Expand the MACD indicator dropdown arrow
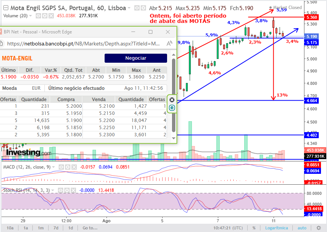This screenshot has height=232, width=327. pos(53,167)
